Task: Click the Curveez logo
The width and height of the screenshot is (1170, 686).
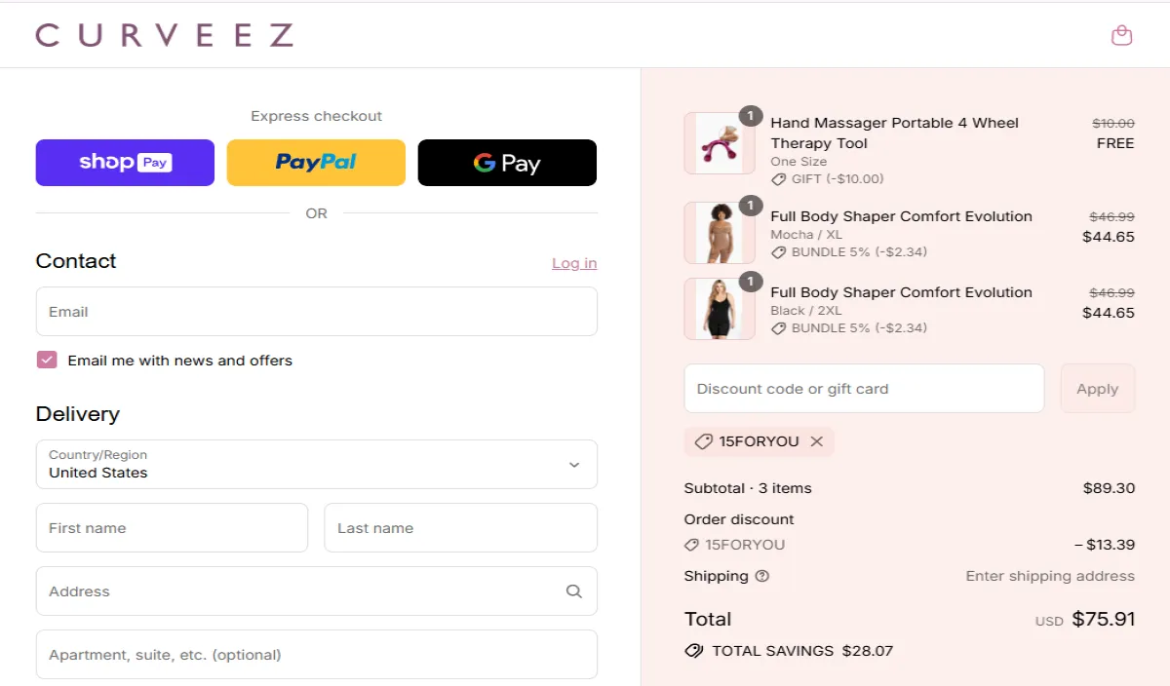Action: tap(164, 34)
